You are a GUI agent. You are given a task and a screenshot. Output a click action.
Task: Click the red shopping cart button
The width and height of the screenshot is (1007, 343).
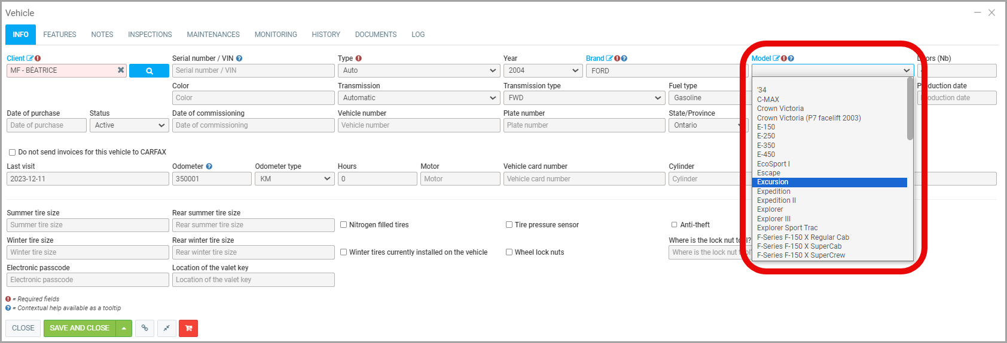click(x=188, y=328)
